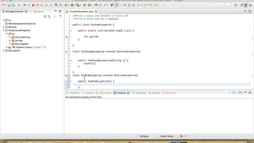
Task: Open Debug configurations dropdown arrow
Action: (69, 5)
